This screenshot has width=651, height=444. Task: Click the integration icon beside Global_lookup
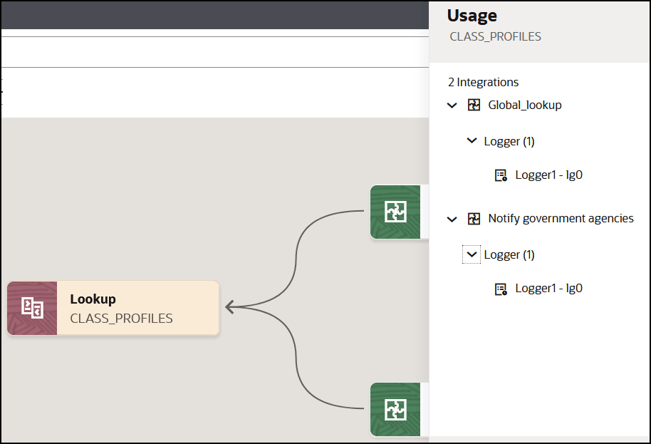tap(474, 105)
